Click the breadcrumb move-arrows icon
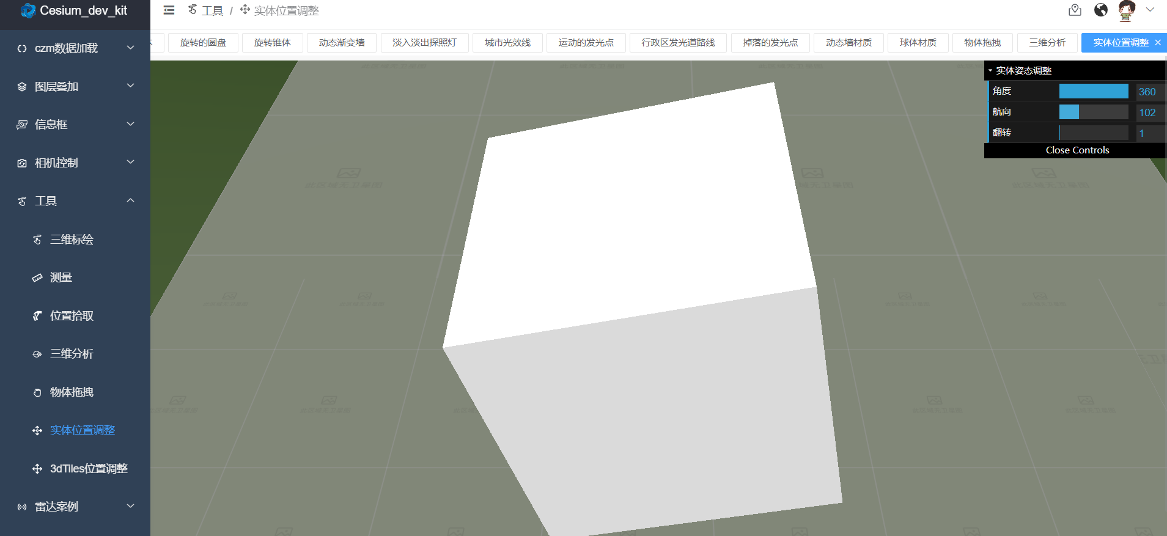 click(x=245, y=10)
